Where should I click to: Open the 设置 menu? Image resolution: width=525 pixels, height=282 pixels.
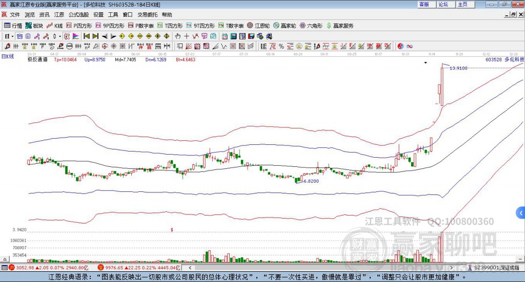(x=98, y=15)
